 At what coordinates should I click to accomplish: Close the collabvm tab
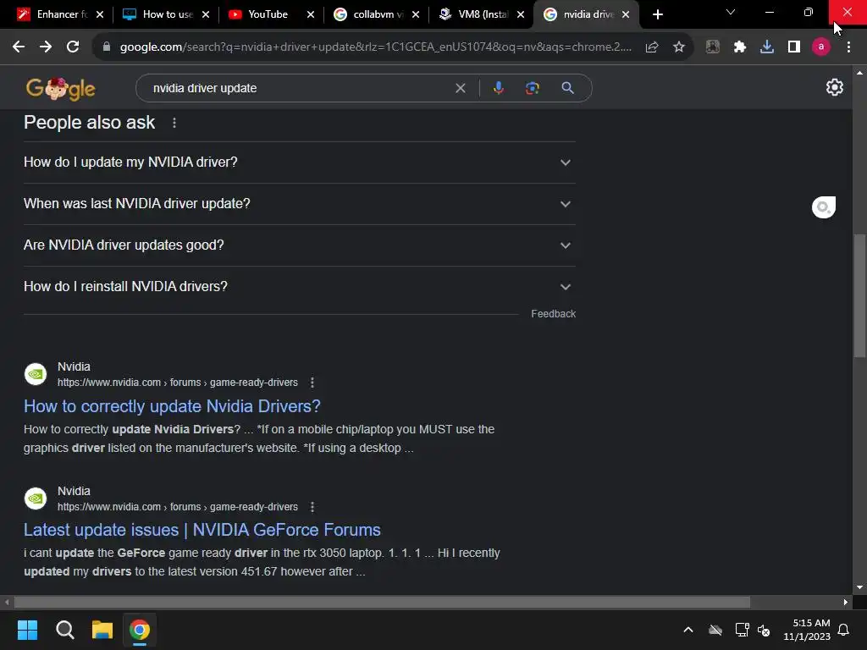click(416, 14)
